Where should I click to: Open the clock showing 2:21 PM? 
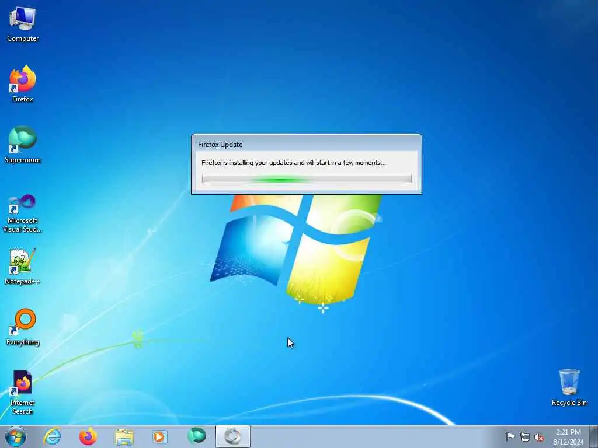(568, 436)
